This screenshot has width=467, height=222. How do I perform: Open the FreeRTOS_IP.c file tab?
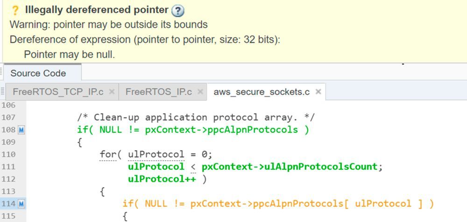pyautogui.click(x=158, y=92)
